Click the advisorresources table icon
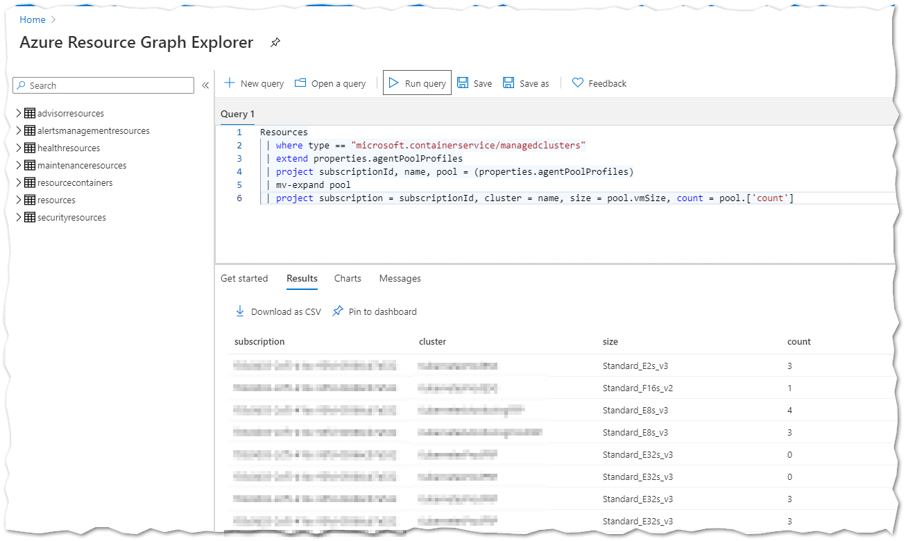The width and height of the screenshot is (906, 541). coord(30,113)
